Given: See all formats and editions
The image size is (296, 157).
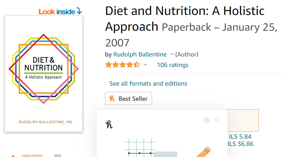Looking at the screenshot, I should [x=148, y=84].
